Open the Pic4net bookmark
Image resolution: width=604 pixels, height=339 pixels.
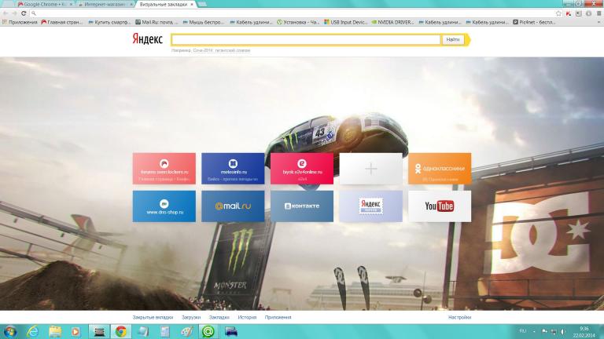[534, 22]
